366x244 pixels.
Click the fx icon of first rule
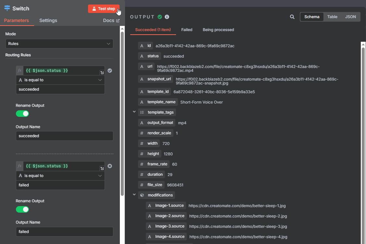(19, 71)
